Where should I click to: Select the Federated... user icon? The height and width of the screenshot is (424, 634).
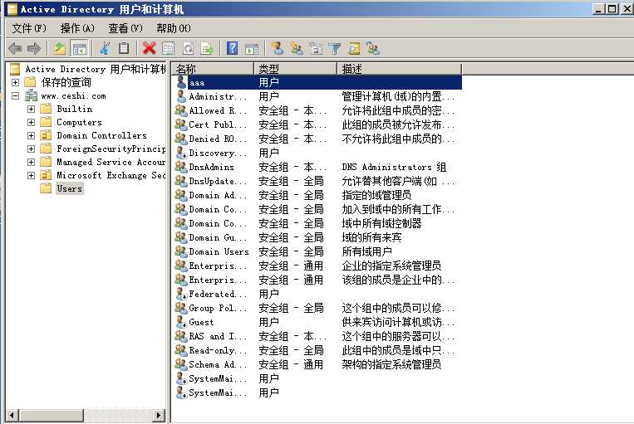181,294
